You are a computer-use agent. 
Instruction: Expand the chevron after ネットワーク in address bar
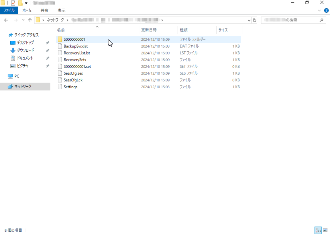pyautogui.click(x=67, y=20)
